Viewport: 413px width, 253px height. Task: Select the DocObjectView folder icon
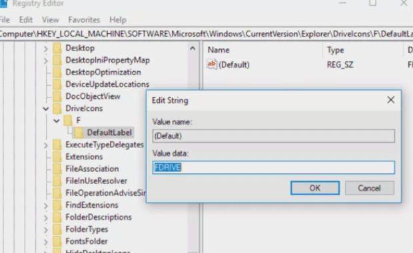[57, 96]
